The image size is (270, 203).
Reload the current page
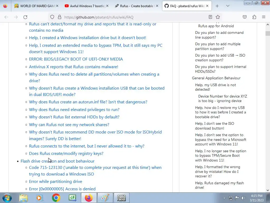25,17
